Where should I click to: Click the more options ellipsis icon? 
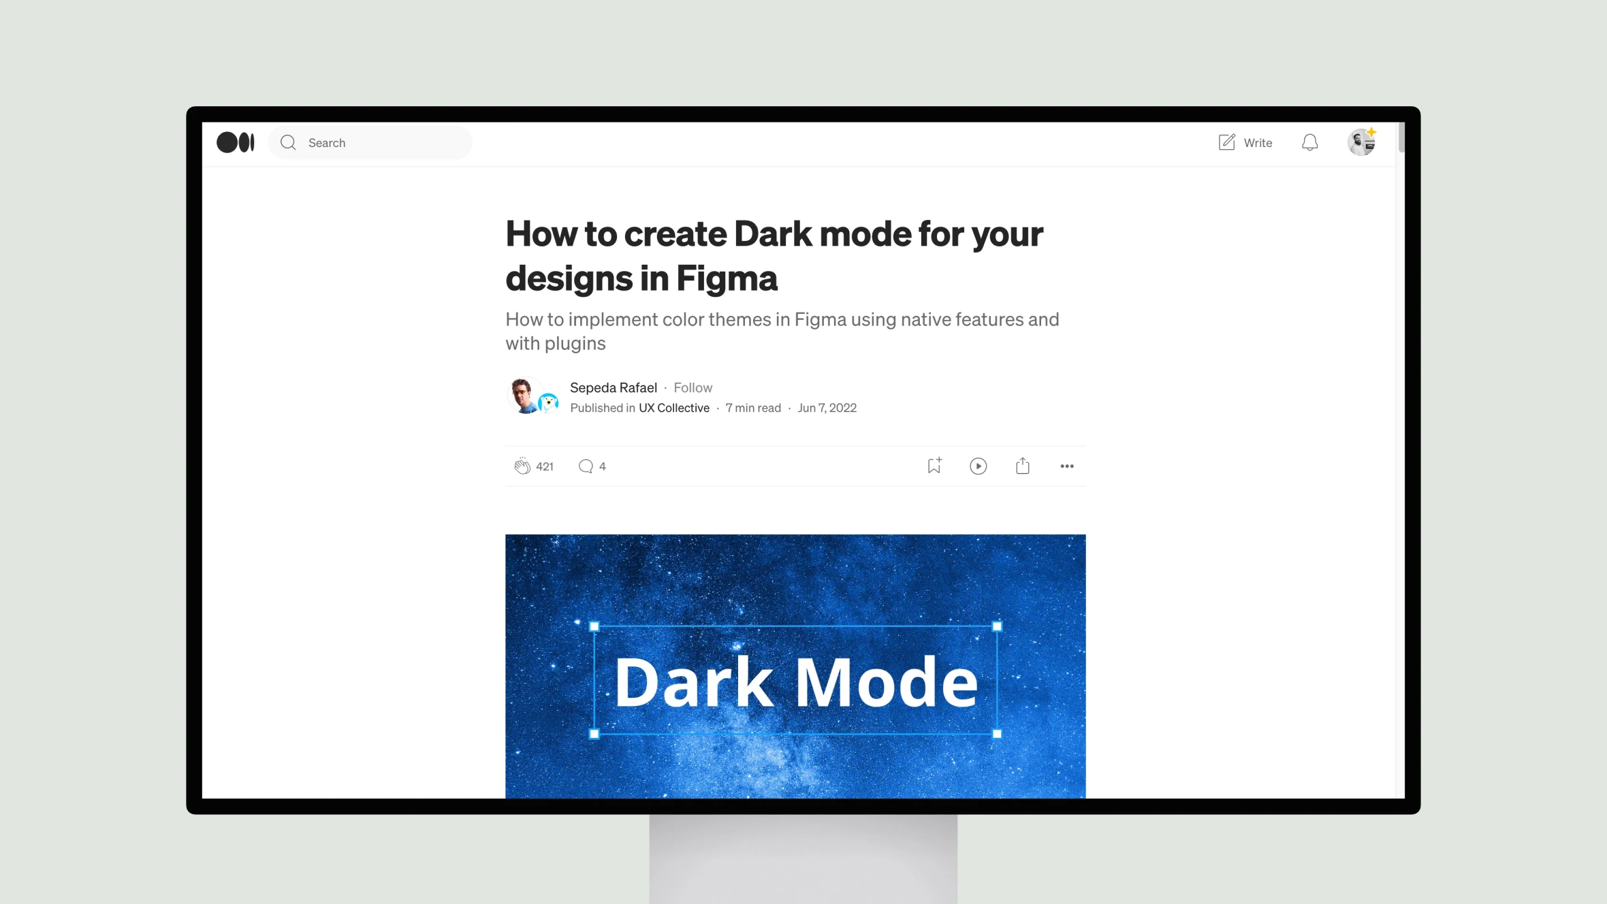coord(1066,466)
